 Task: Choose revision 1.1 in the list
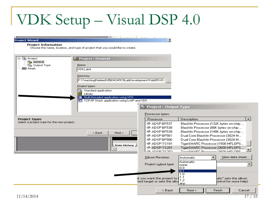[x=198, y=177]
